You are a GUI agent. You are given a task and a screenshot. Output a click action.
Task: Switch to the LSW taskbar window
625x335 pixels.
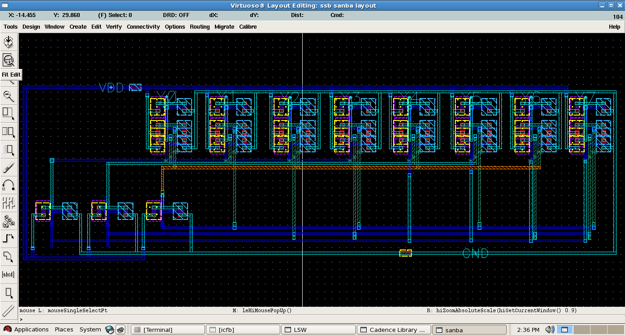point(318,330)
